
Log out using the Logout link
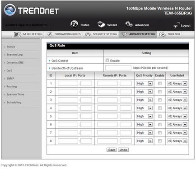point(186,25)
